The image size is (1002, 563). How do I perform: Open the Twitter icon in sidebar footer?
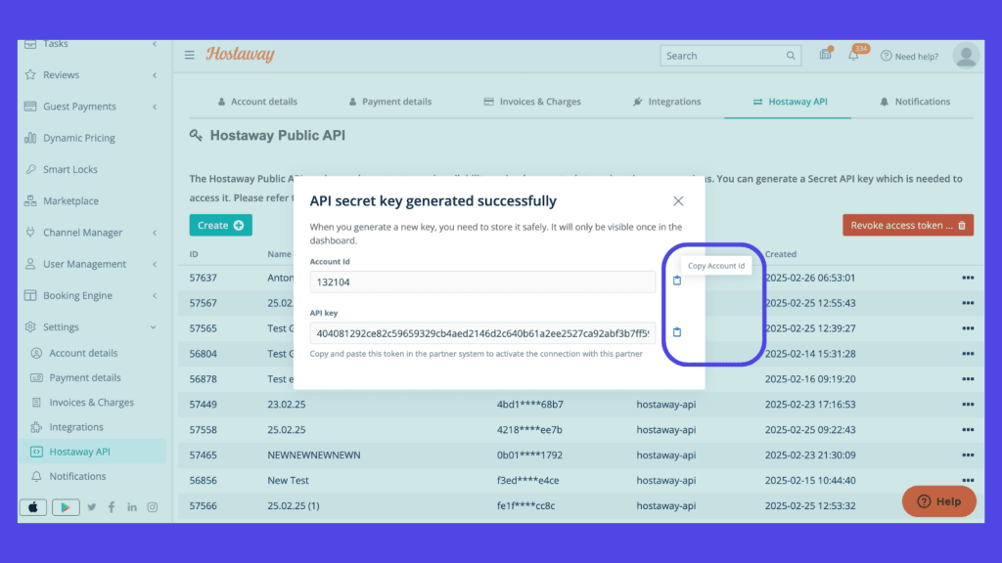point(91,507)
